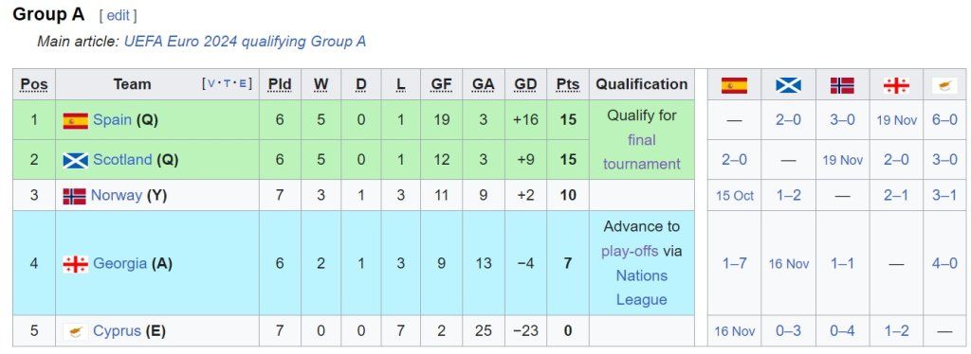Click the V (view template) link
The width and height of the screenshot is (971, 354).
(x=211, y=84)
